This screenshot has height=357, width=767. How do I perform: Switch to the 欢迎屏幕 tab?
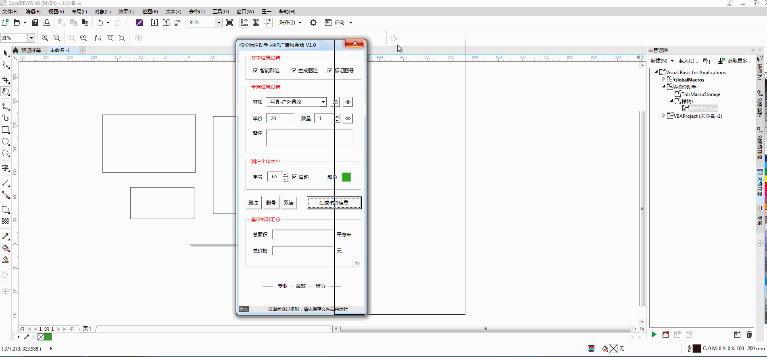tap(31, 50)
